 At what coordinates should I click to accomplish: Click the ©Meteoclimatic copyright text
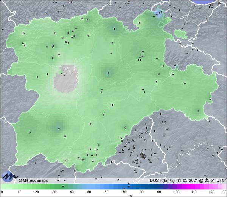click(33, 180)
